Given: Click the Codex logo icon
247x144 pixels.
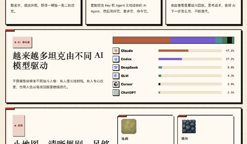Looking at the screenshot, I should click(x=116, y=59).
